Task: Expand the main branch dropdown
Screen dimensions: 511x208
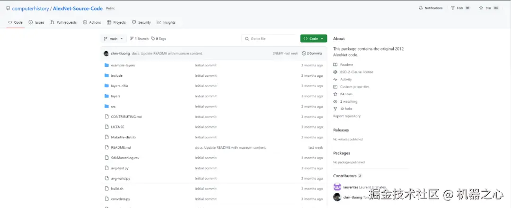Action: point(113,38)
